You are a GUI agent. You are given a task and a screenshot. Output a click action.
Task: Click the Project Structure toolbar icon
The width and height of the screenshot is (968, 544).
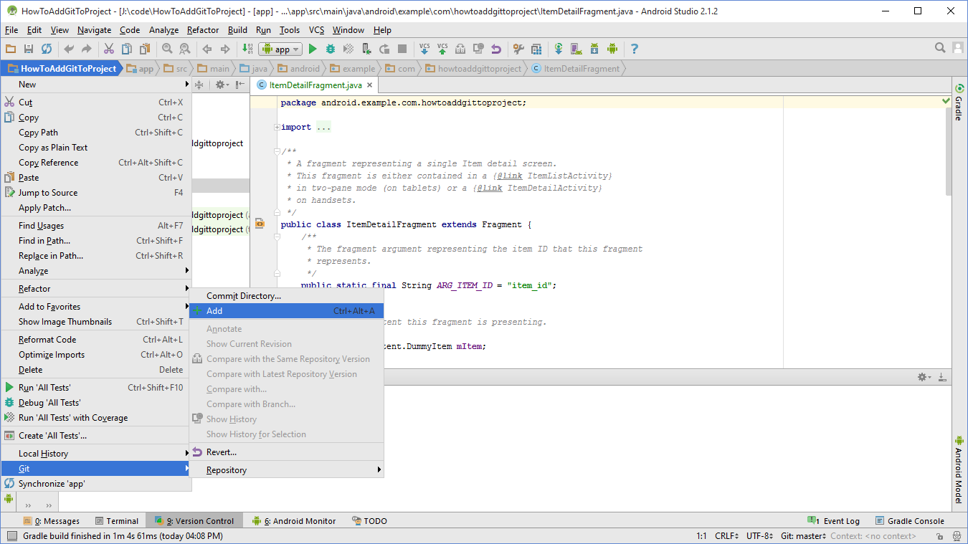[x=536, y=49]
